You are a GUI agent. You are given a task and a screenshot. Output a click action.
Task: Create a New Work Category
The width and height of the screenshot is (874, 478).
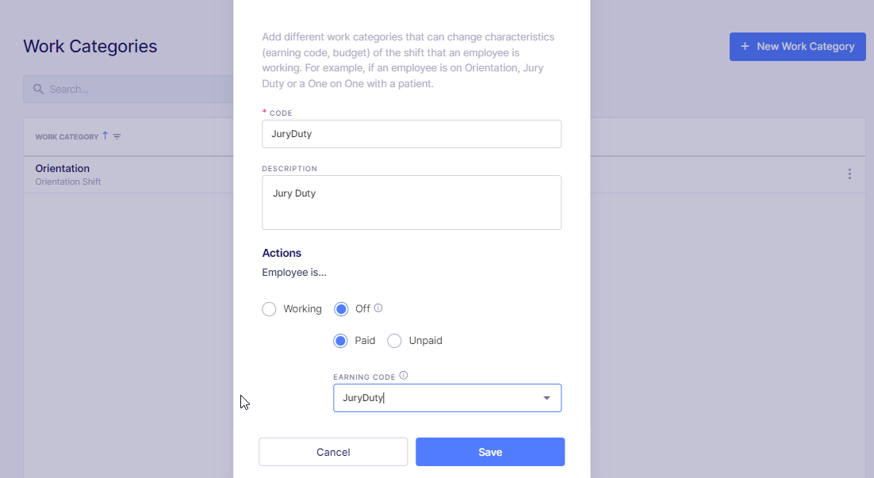797,47
